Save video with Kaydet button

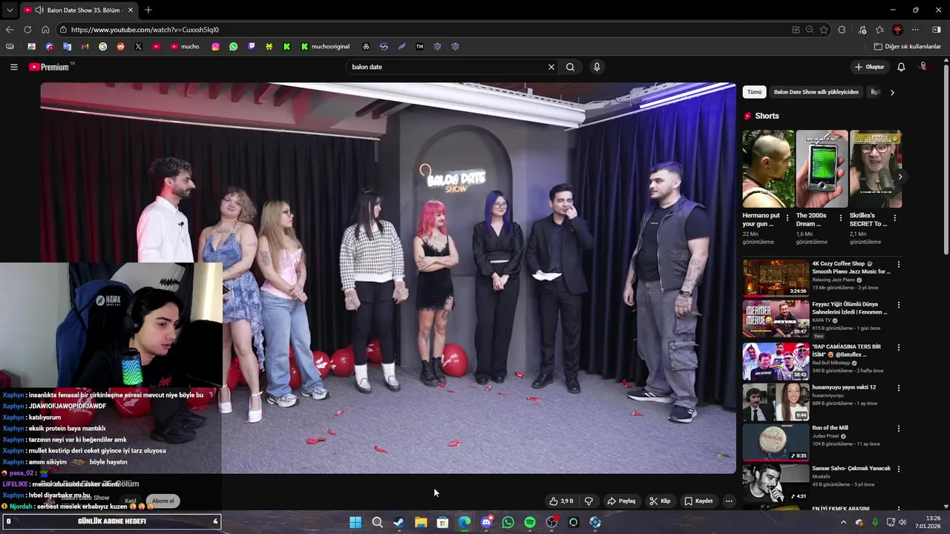point(698,501)
